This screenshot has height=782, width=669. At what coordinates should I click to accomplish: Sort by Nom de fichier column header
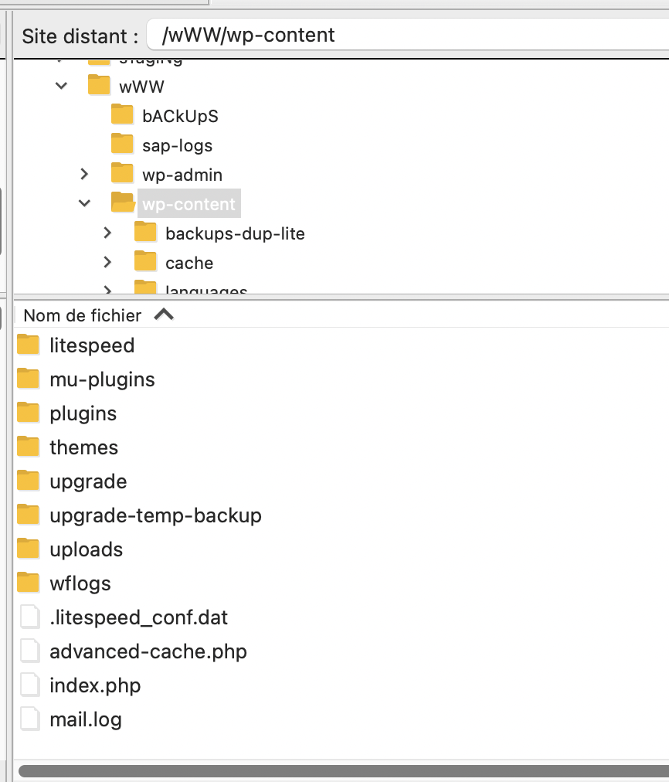(83, 315)
